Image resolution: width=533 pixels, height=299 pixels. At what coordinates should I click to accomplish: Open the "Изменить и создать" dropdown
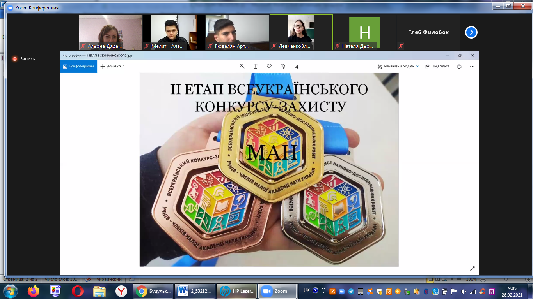398,66
